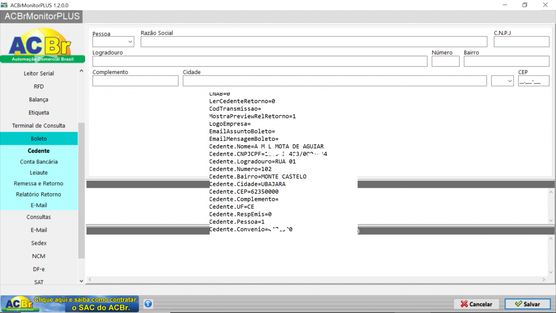The width and height of the screenshot is (556, 313).
Task: Click the text Cedente.CEP=62350000
Action: [244, 192]
